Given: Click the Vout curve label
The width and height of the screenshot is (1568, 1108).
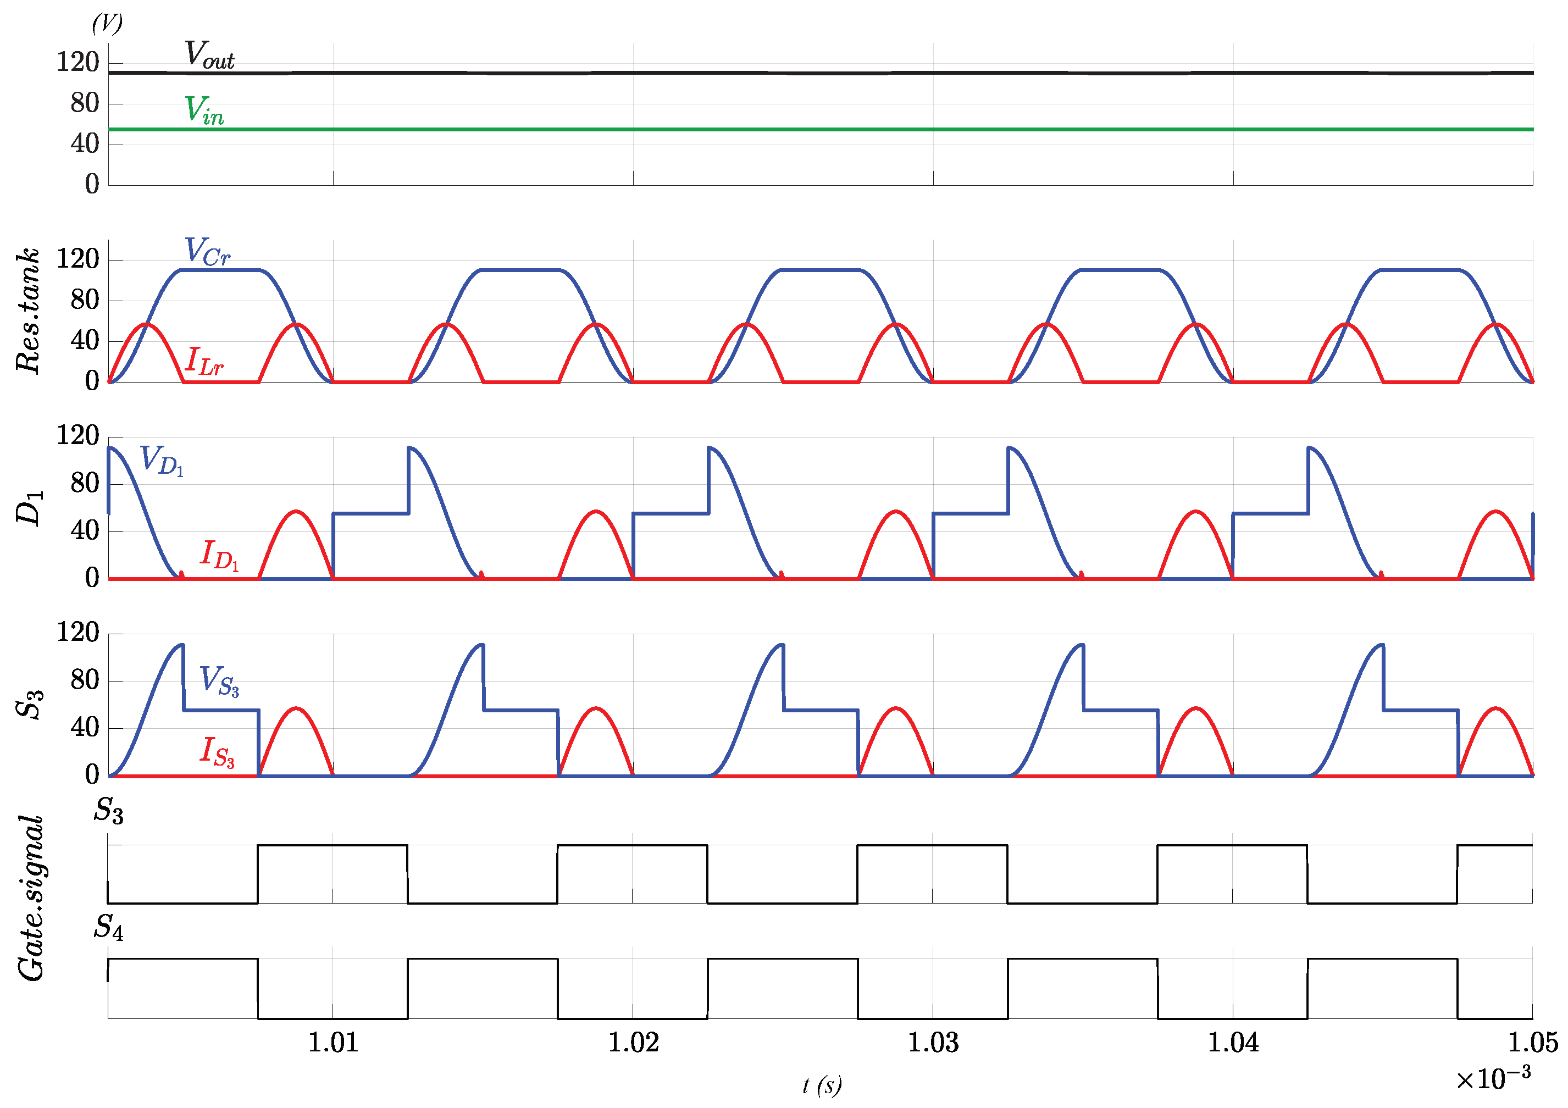Looking at the screenshot, I should [x=209, y=54].
